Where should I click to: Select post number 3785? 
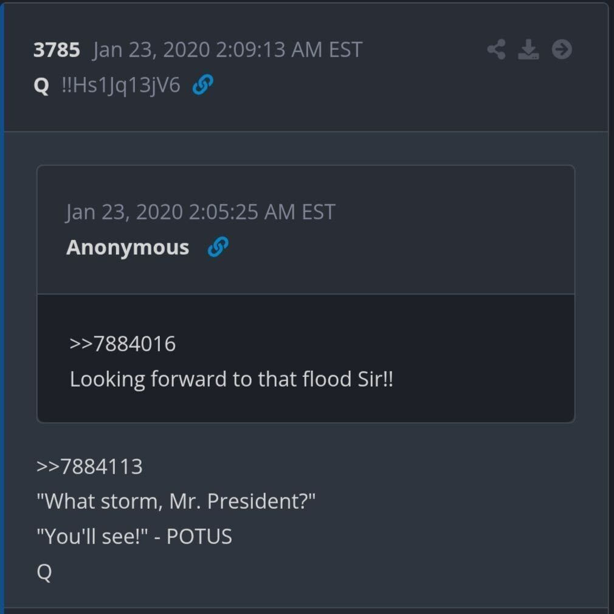click(x=57, y=50)
